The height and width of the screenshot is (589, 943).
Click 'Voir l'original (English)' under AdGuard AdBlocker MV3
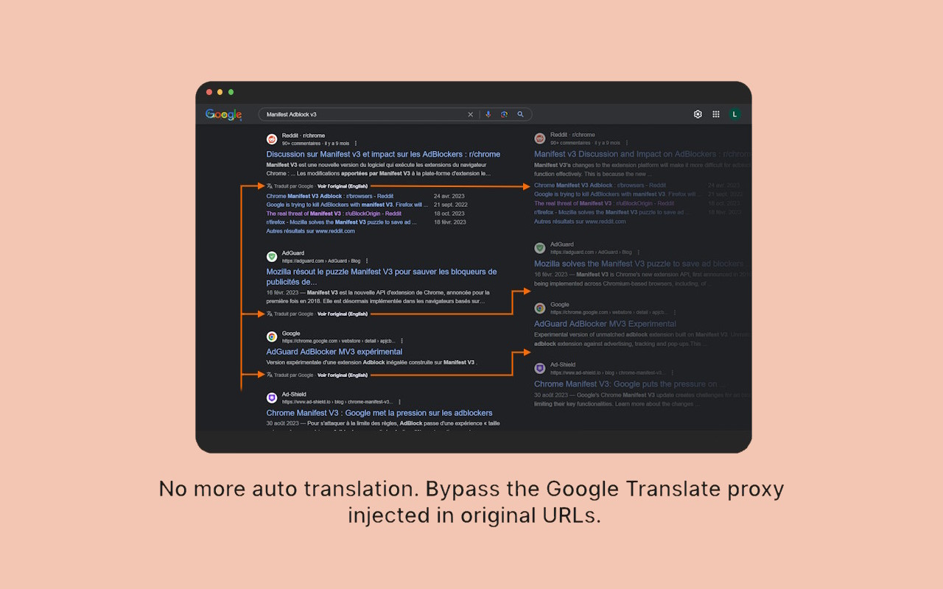[x=343, y=375]
